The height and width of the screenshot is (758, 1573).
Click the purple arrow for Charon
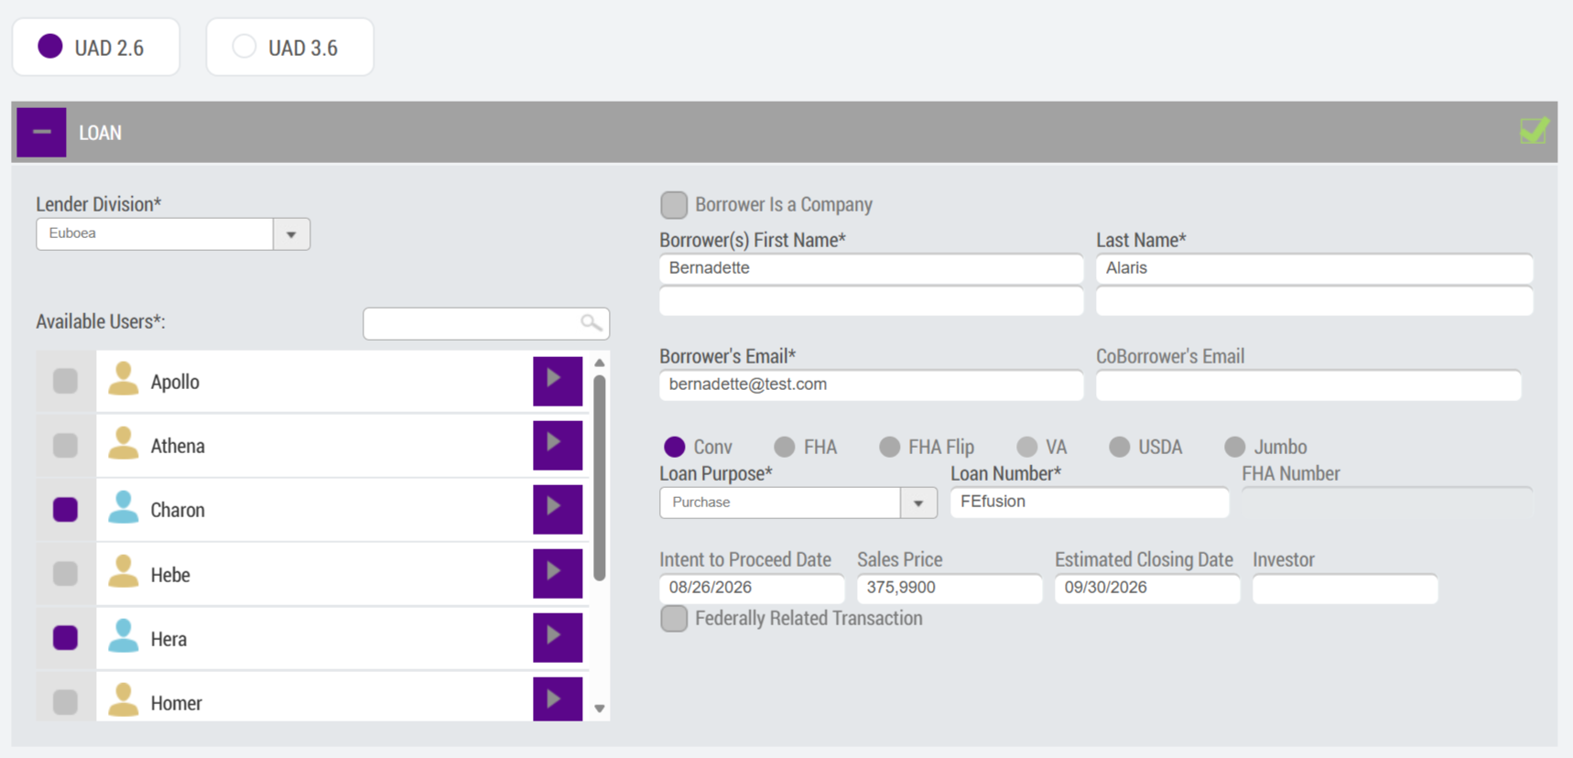pyautogui.click(x=558, y=509)
